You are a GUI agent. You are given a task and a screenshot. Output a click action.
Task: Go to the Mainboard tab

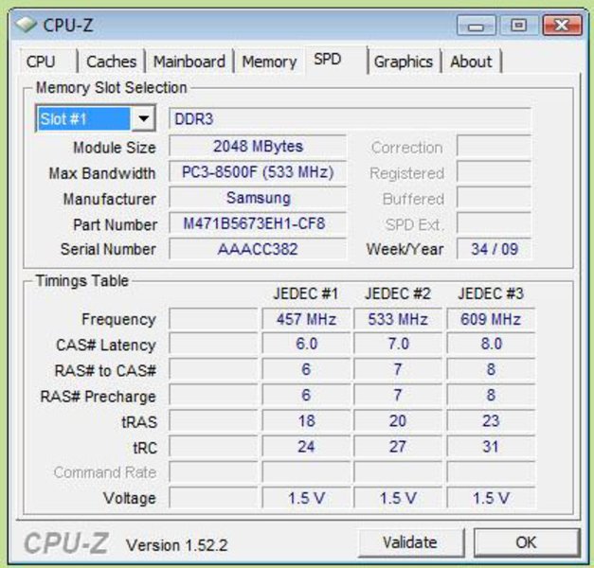pos(189,62)
